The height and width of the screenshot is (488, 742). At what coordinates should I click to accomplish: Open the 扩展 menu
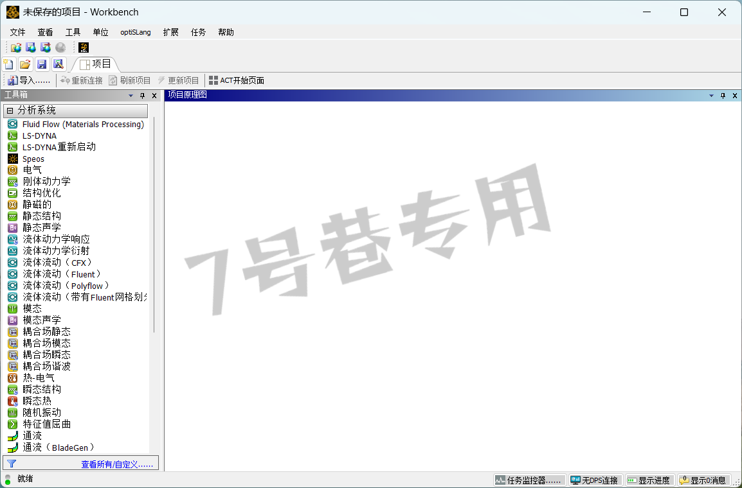click(171, 32)
